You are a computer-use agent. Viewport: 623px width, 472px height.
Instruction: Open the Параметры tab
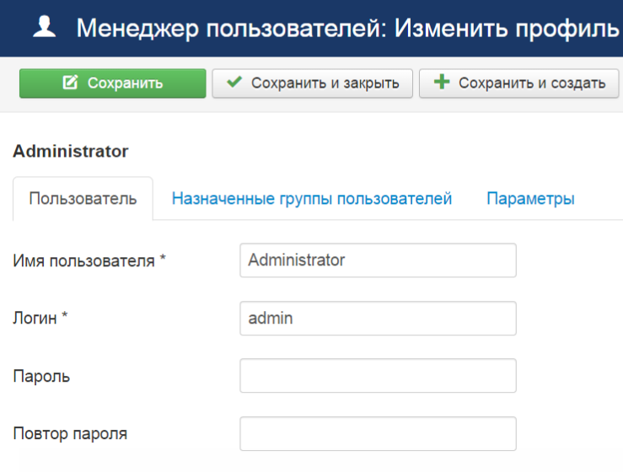pyautogui.click(x=530, y=199)
